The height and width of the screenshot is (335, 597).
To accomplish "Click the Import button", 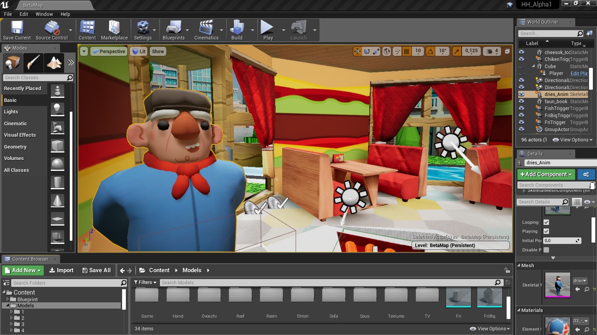I will click(x=62, y=270).
